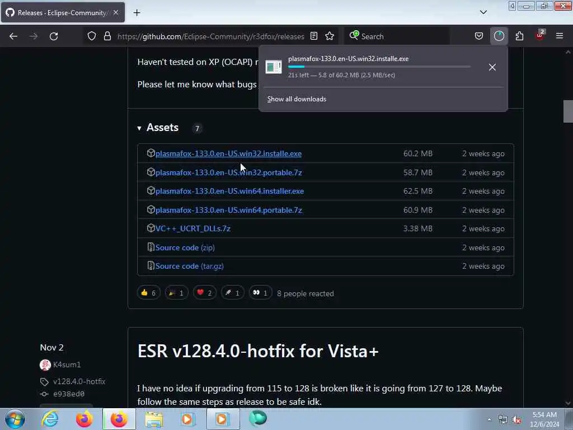Open ESR v128.4.0-hotfix release title
This screenshot has width=573, height=430.
258,351
